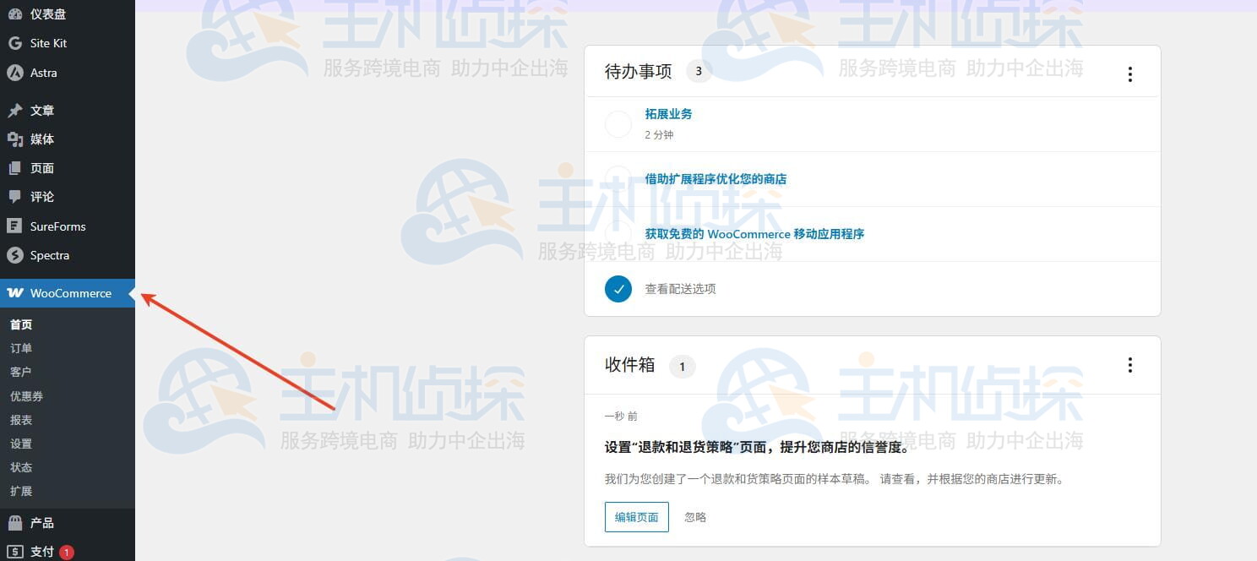Uncheck the completed 查看配送选项 task
Screen dimensions: 1257x561
[618, 288]
